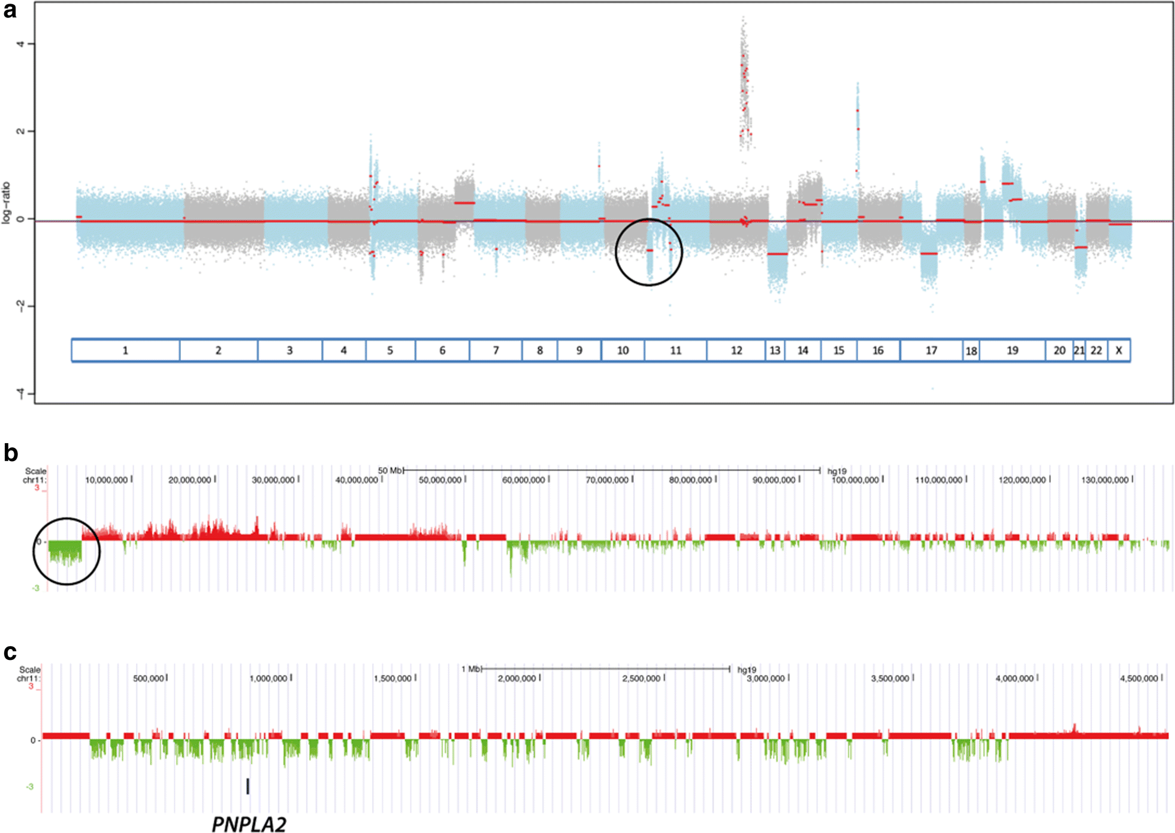Click 1,000,000 position label in panel c

[269, 678]
